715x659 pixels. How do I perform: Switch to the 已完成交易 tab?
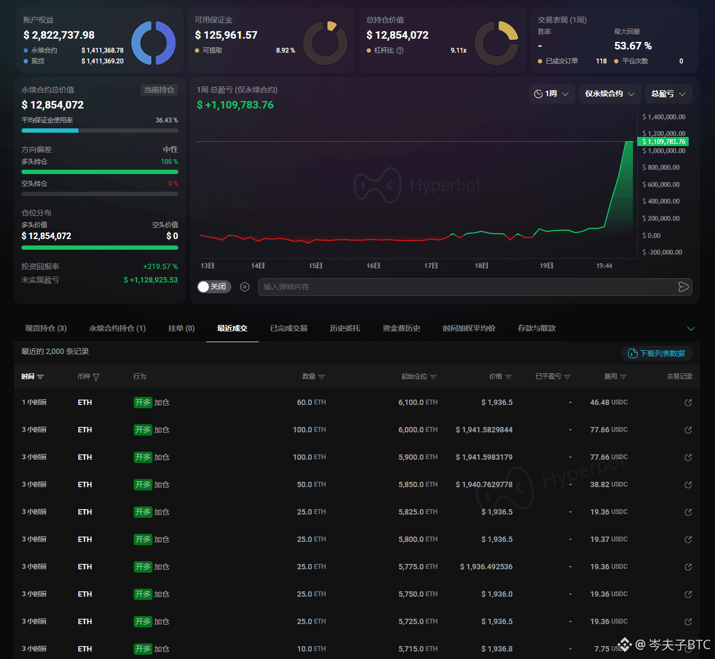(289, 328)
